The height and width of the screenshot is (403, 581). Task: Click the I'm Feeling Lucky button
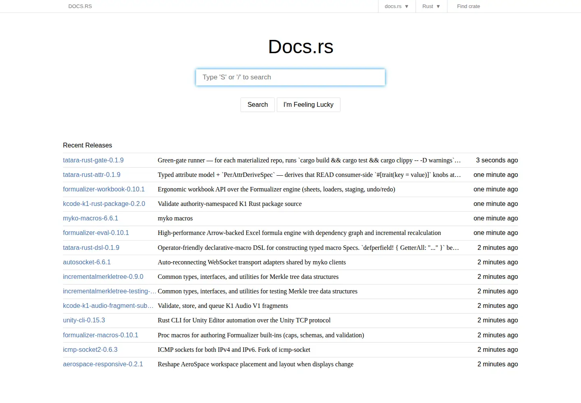(308, 105)
